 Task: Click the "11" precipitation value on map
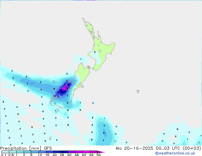tap(67, 81)
